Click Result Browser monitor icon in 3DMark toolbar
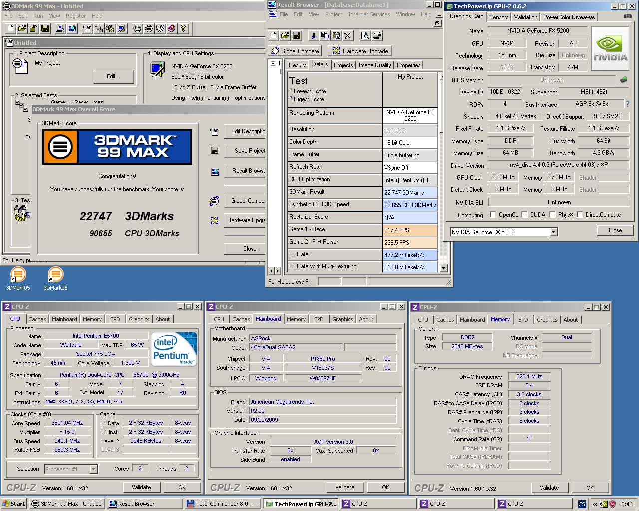 click(x=72, y=28)
